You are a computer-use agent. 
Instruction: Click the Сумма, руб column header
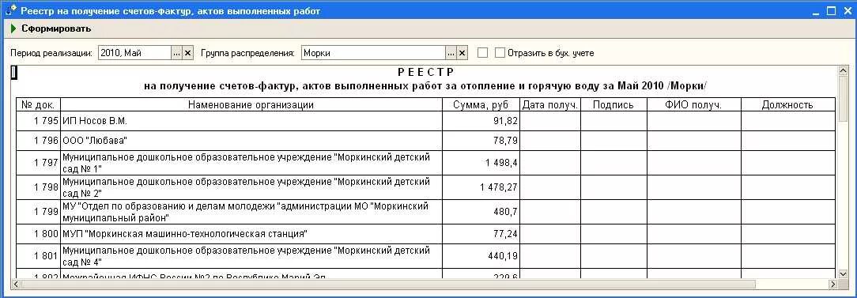tap(481, 105)
